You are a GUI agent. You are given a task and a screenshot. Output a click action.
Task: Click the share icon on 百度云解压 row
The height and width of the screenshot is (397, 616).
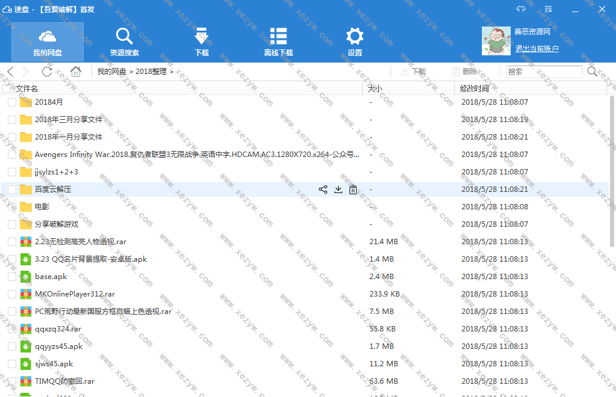coord(323,189)
